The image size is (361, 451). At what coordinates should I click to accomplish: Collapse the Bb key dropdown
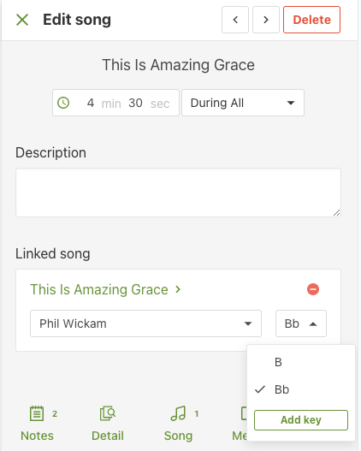click(301, 323)
